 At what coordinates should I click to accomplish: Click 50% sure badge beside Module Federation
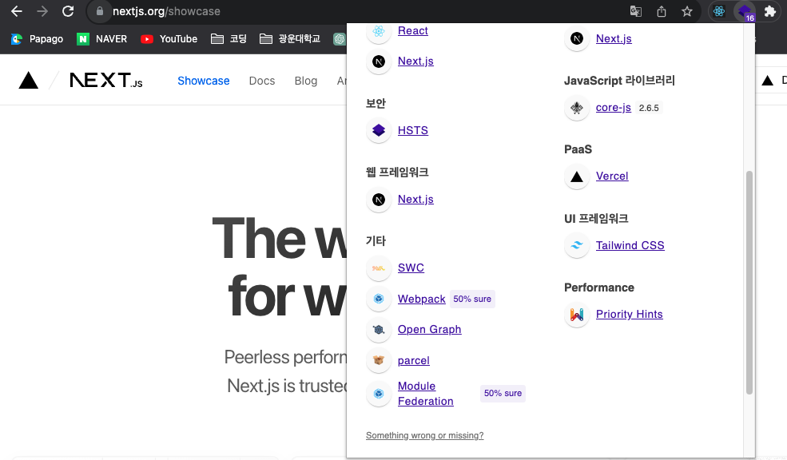click(x=503, y=393)
